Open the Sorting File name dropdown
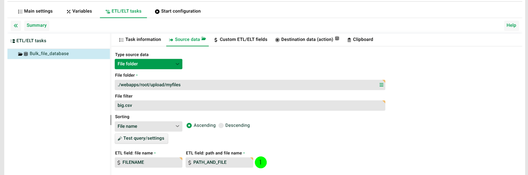 (148, 126)
